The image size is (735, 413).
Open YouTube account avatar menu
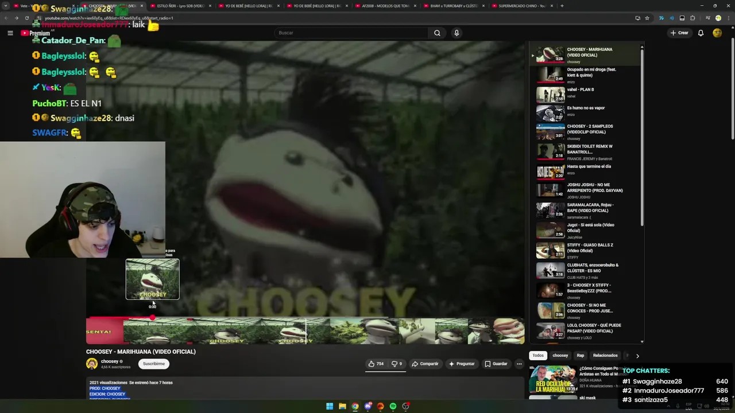pos(717,33)
